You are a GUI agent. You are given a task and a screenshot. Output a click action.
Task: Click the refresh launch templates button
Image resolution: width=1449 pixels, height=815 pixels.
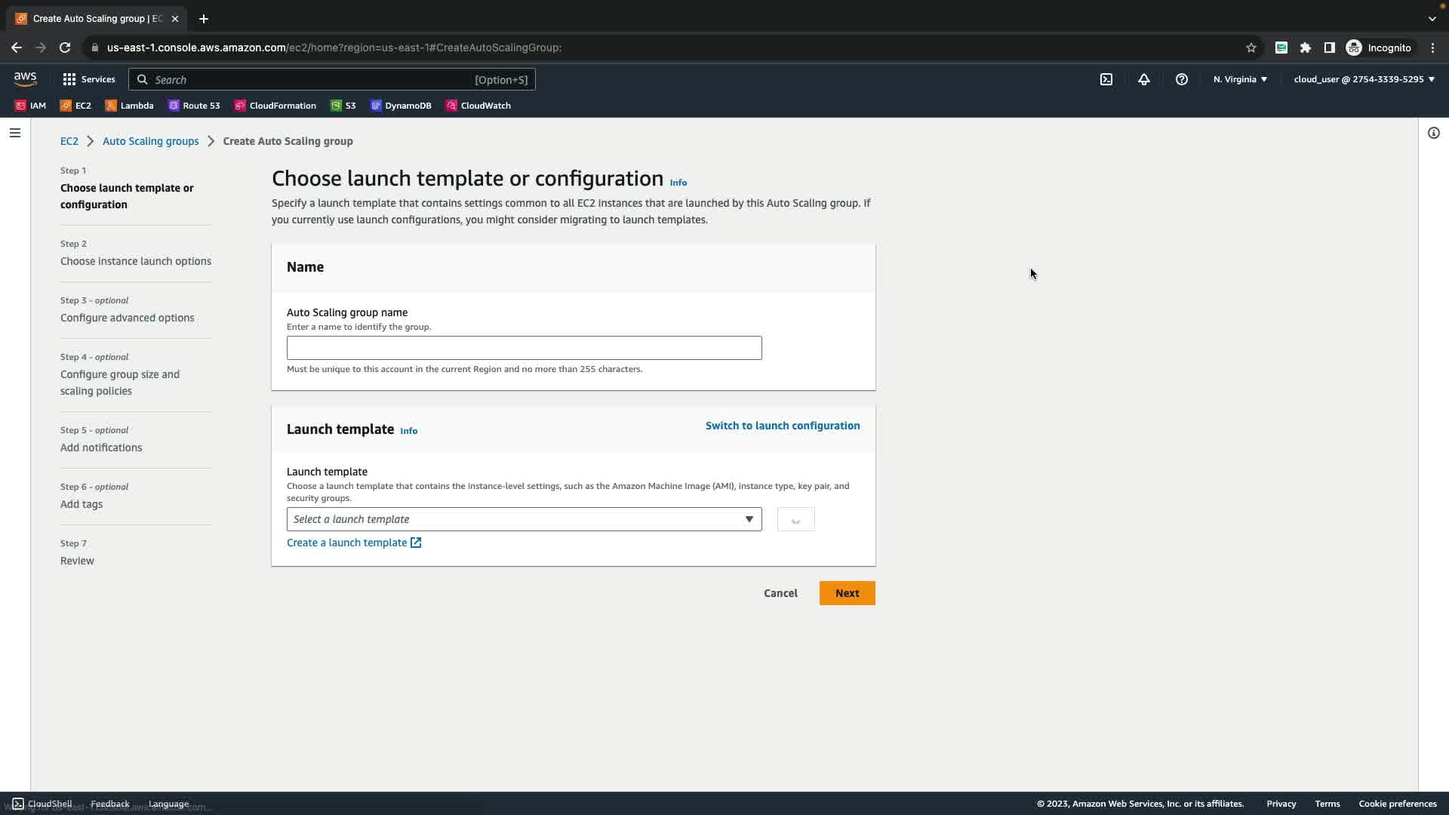click(x=795, y=520)
